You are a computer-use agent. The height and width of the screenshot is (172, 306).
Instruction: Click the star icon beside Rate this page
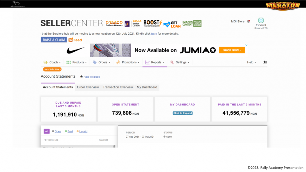pyautogui.click(x=81, y=77)
